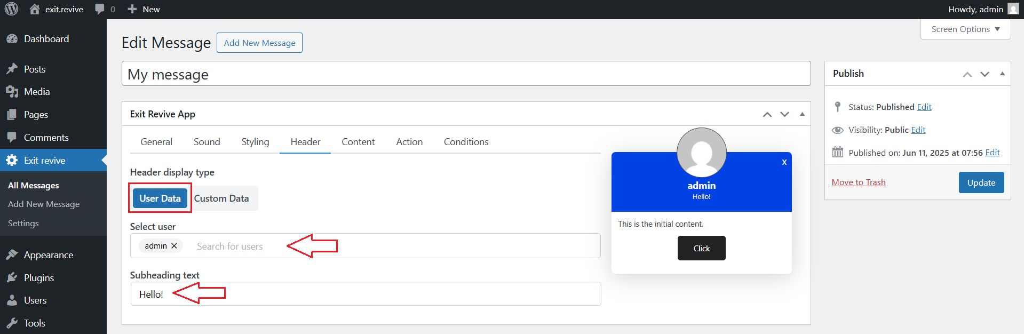Click the Update button
1024x334 pixels.
coord(981,182)
